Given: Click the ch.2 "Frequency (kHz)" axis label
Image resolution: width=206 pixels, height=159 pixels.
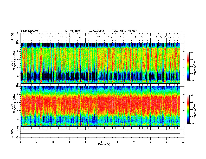Looking at the screenshot, I should pyautogui.click(x=15, y=103).
